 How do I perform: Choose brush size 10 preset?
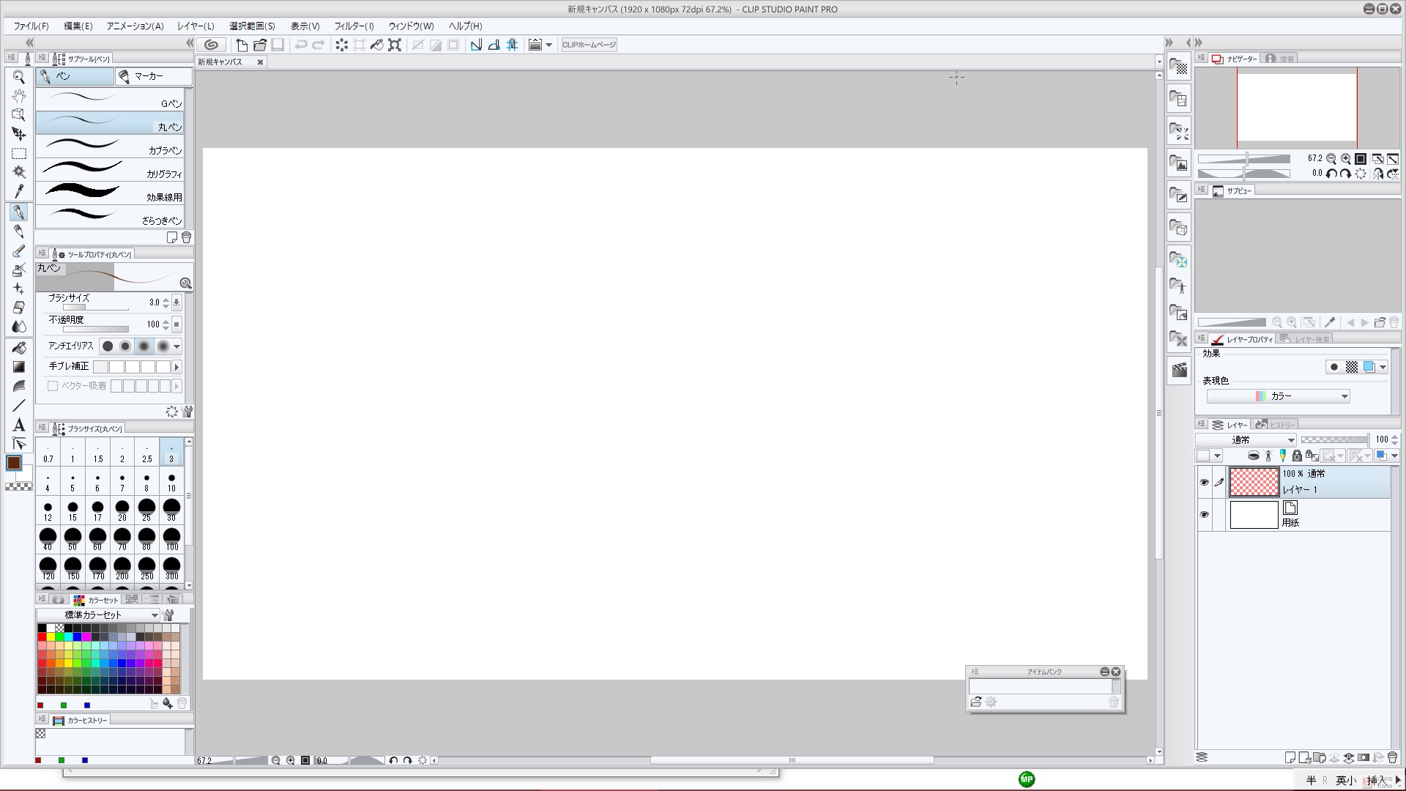(x=171, y=483)
